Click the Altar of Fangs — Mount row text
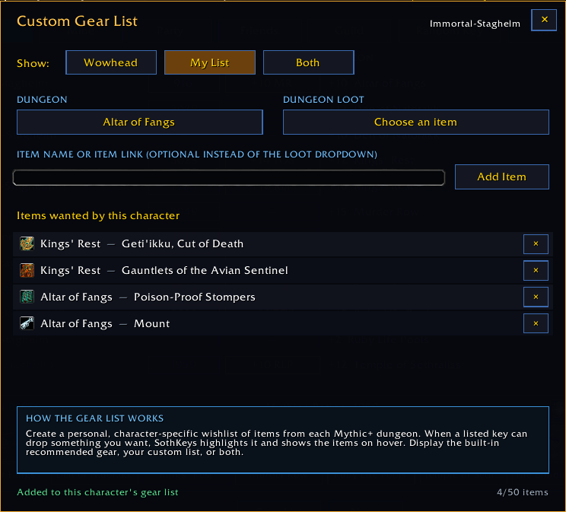 point(105,323)
